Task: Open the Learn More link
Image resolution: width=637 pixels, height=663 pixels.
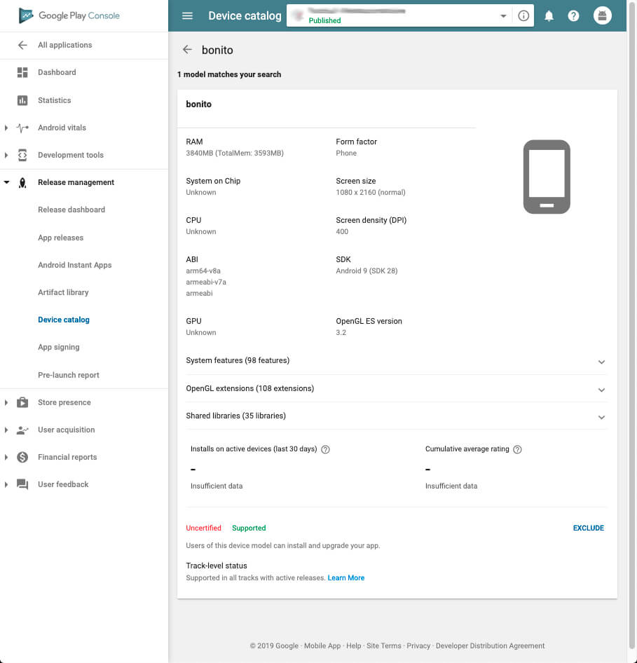Action: tap(345, 577)
